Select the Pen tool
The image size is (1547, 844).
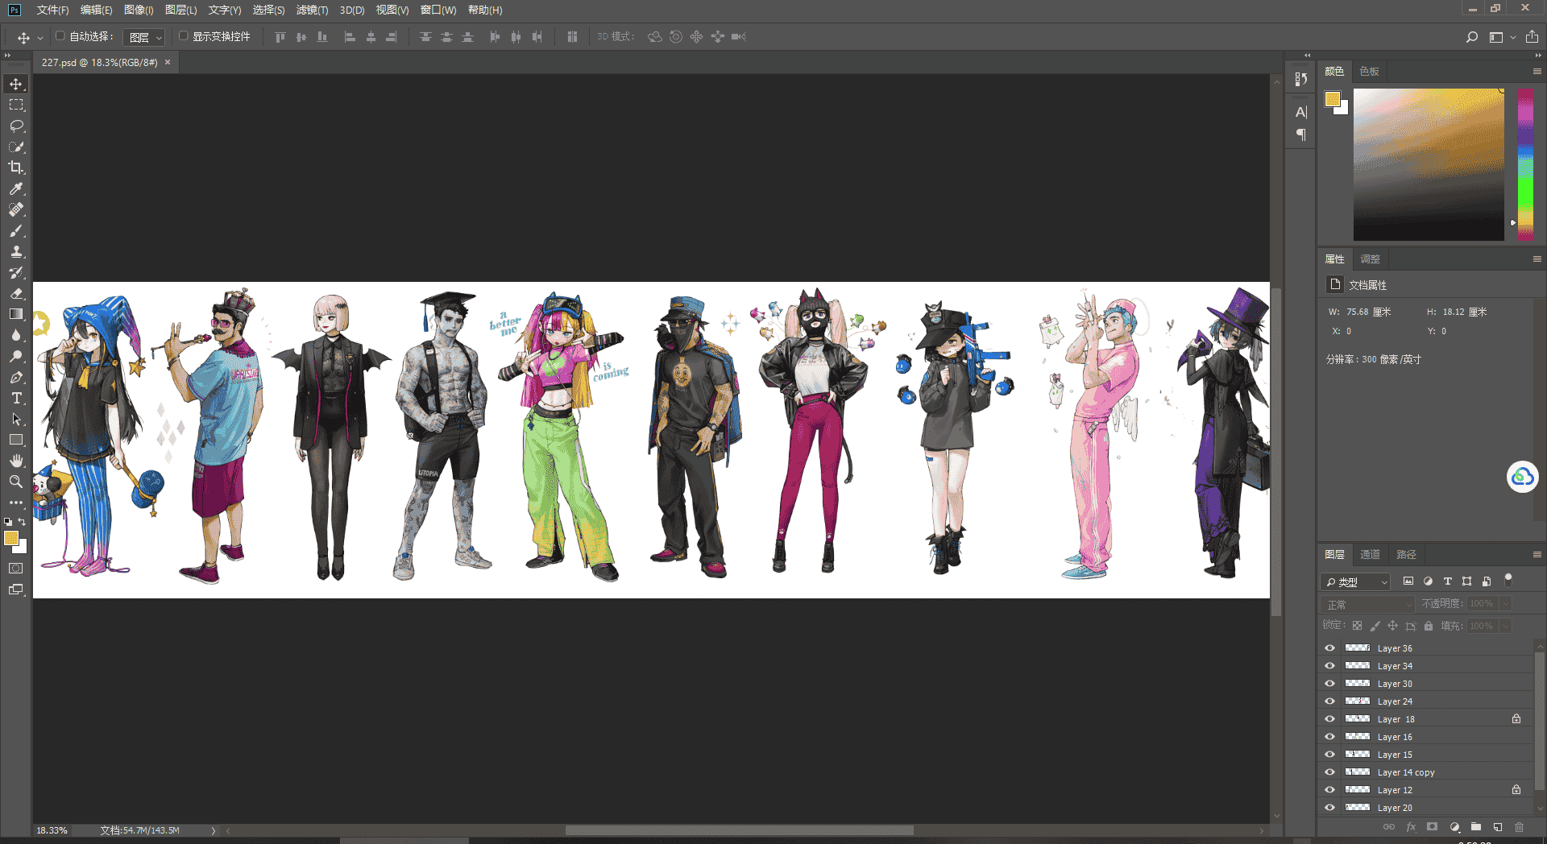[x=16, y=377]
